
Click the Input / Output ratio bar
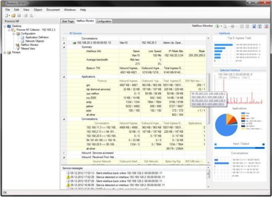point(239,148)
